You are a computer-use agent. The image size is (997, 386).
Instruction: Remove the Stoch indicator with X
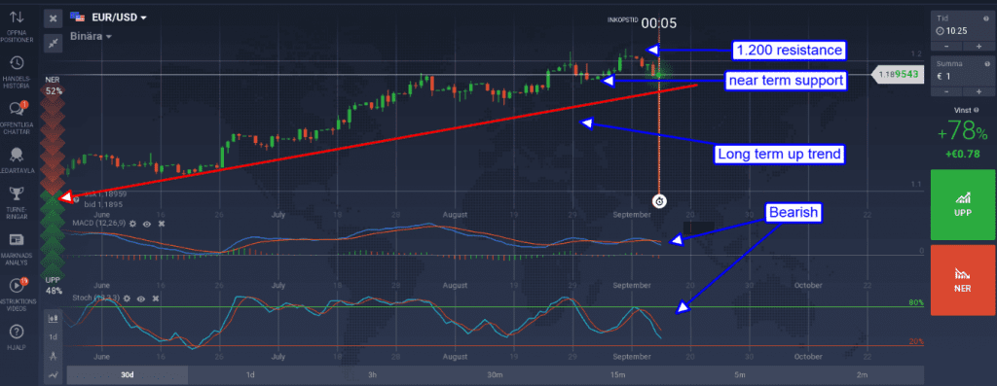point(155,298)
